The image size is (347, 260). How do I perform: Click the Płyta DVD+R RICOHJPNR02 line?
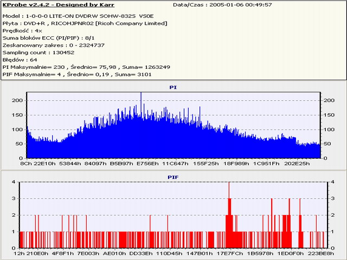tap(85, 23)
